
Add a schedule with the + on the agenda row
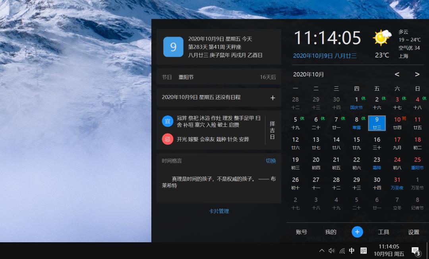(x=273, y=97)
